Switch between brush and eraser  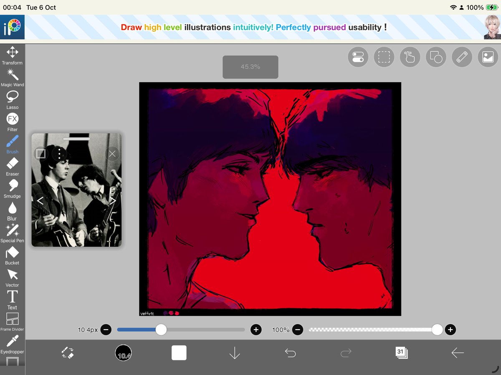(x=68, y=353)
